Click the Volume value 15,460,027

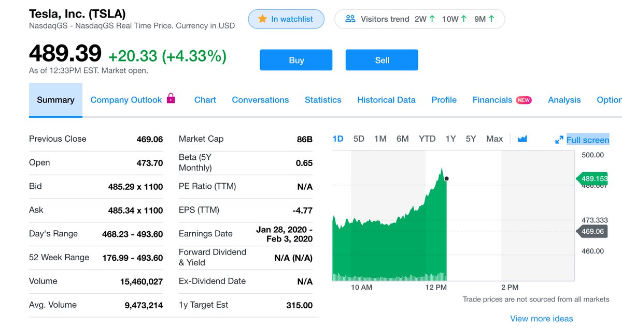coord(142,282)
